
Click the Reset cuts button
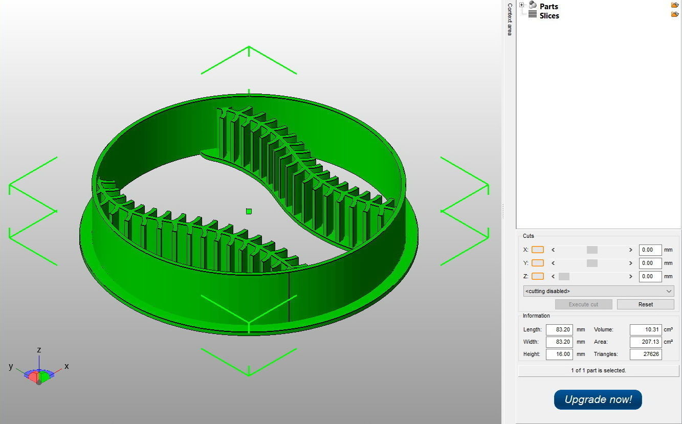(645, 304)
